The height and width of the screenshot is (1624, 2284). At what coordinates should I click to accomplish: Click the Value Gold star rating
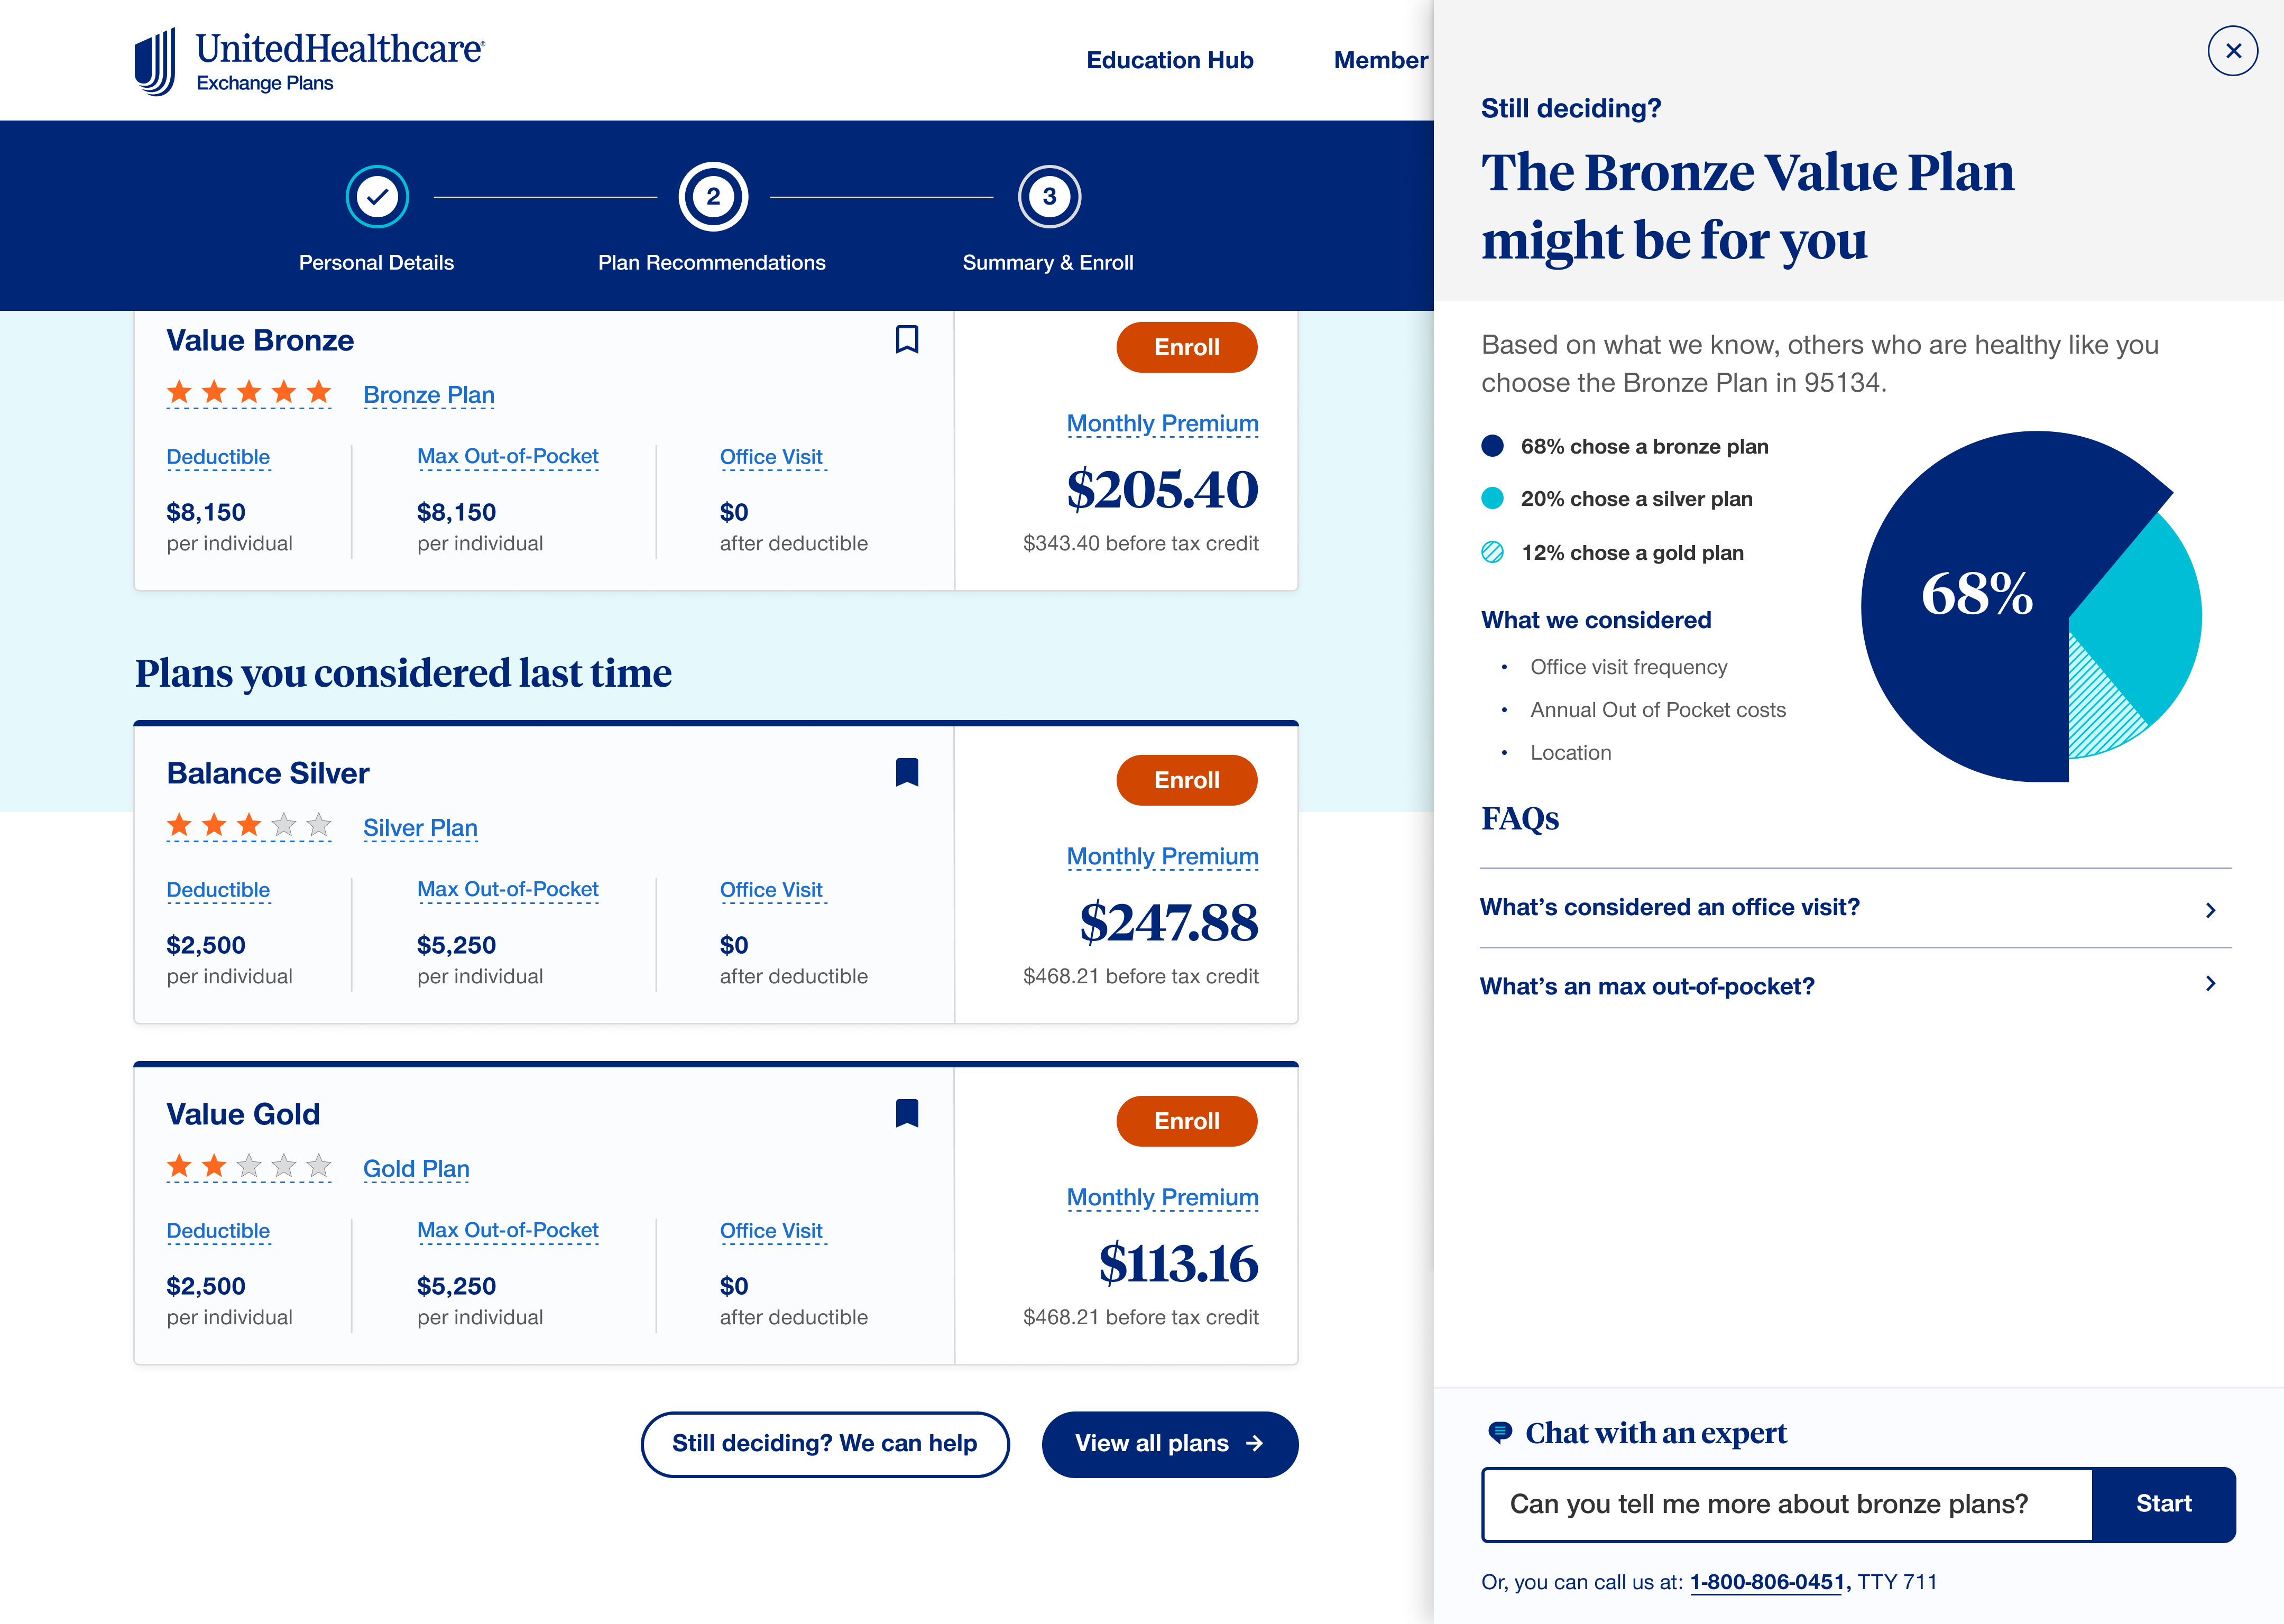pyautogui.click(x=248, y=1166)
